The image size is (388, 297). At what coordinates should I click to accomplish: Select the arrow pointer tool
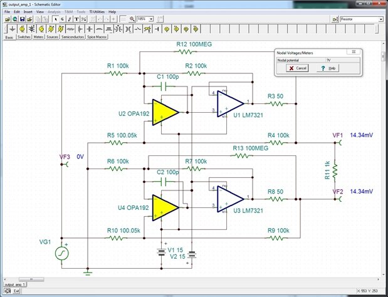56,19
